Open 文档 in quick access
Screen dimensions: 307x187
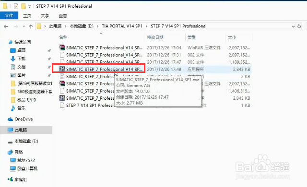pyautogui.click(x=21, y=67)
